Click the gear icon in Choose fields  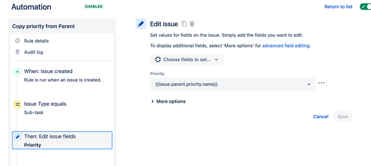tap(158, 59)
